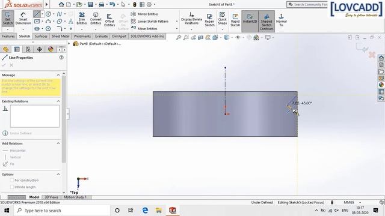The width and height of the screenshot is (385, 216).
Task: Select the Ellipse sketch tool
Action: 59,22
